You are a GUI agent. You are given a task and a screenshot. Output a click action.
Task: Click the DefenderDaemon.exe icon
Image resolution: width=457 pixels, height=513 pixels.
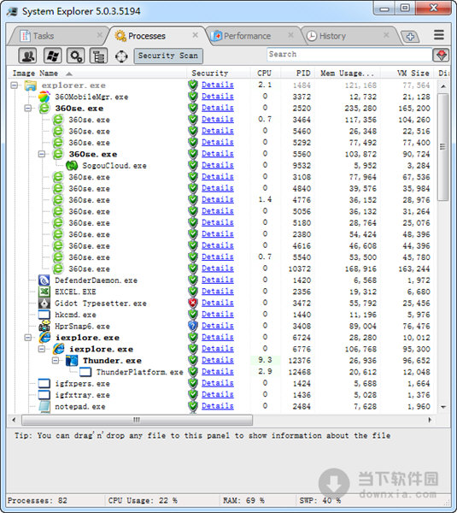point(44,280)
